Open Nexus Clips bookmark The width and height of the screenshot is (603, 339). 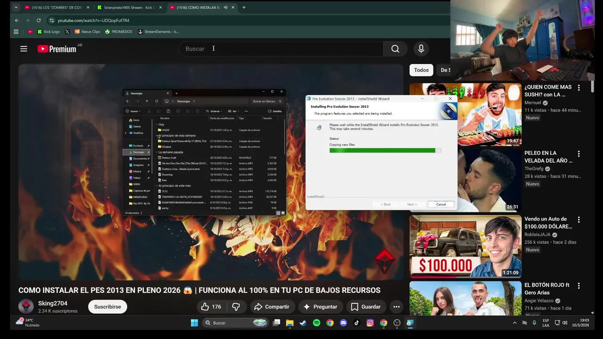tap(87, 32)
